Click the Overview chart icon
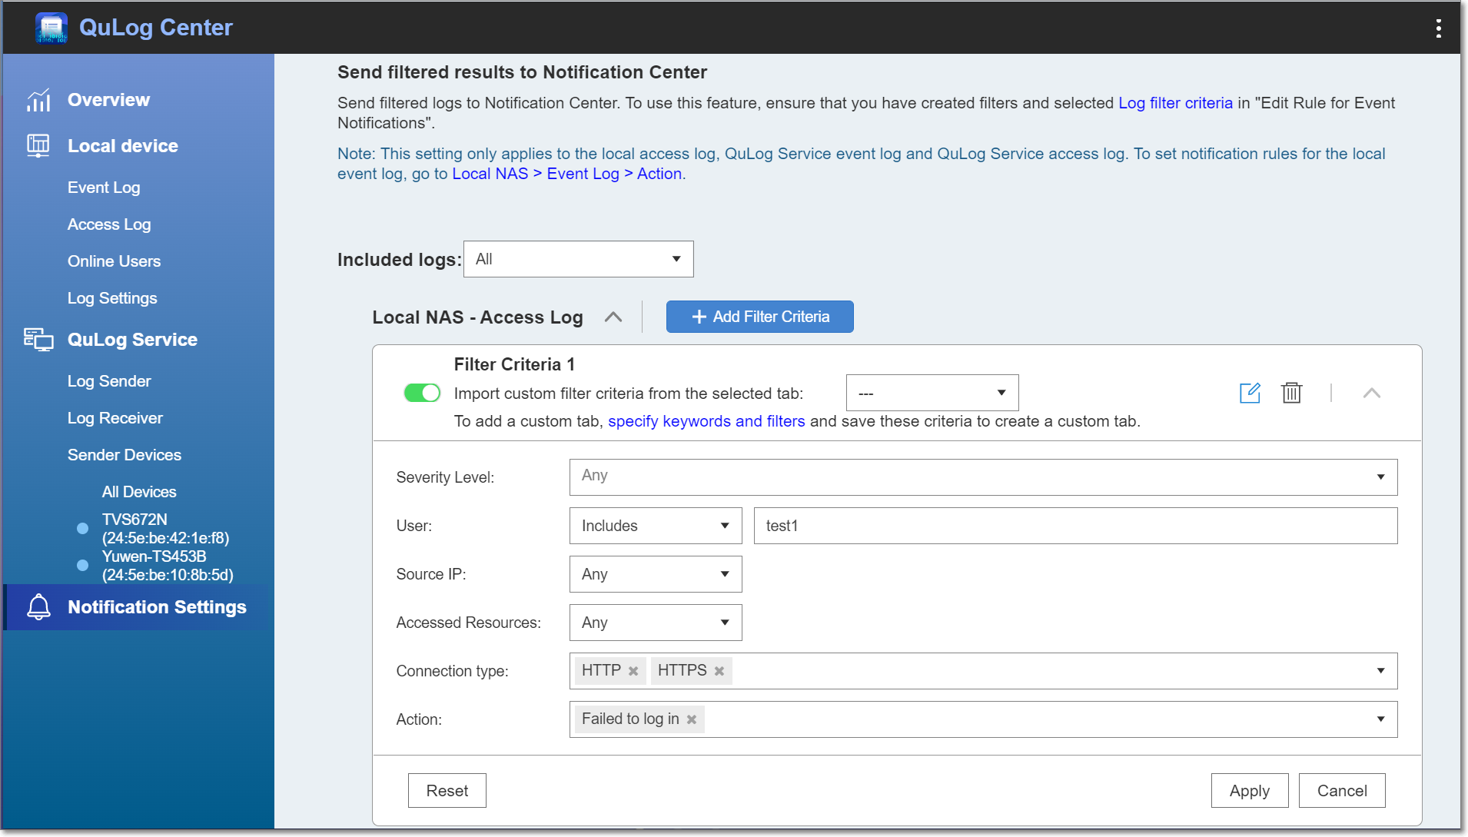 click(x=38, y=100)
